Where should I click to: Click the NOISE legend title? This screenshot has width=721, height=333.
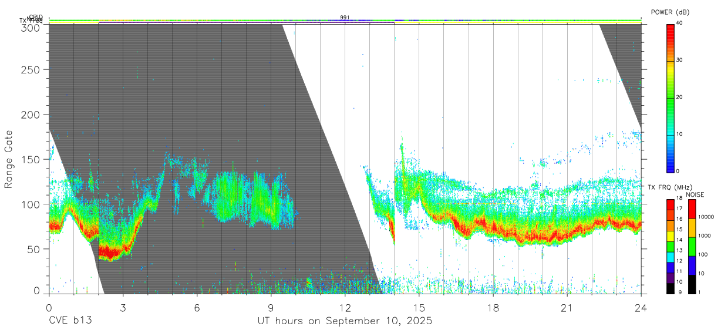click(695, 194)
